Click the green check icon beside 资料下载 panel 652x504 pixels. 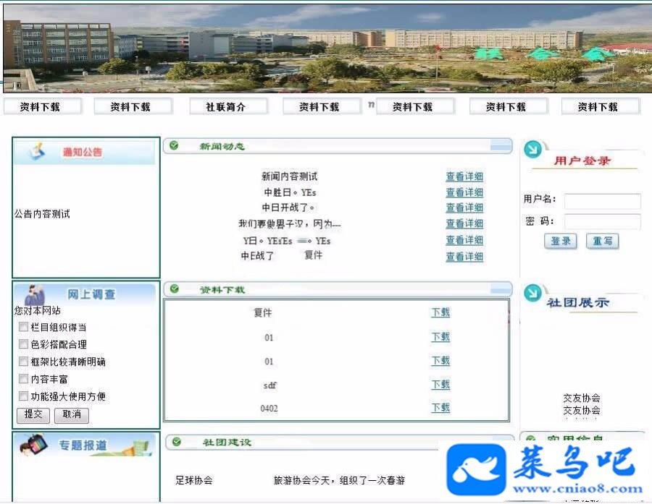[x=174, y=289]
